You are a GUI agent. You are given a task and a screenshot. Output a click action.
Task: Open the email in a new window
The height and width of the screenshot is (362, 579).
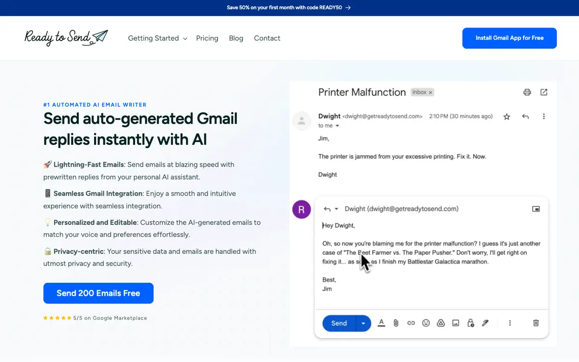(x=544, y=92)
